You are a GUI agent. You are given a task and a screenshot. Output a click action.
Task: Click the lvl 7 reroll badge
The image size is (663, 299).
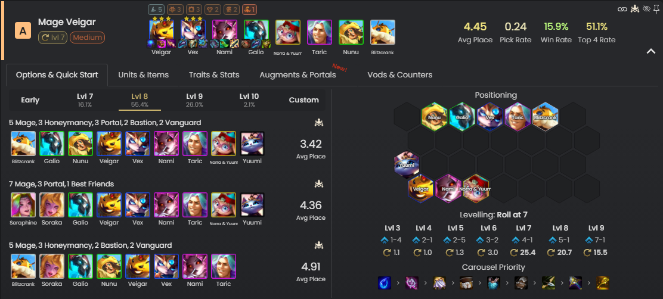click(x=52, y=38)
